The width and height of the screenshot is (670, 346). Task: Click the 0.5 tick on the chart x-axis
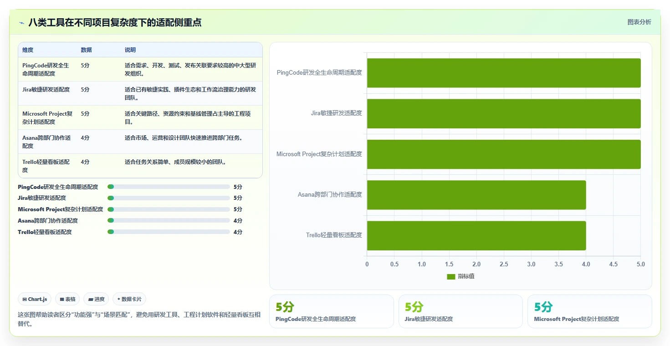tap(394, 264)
